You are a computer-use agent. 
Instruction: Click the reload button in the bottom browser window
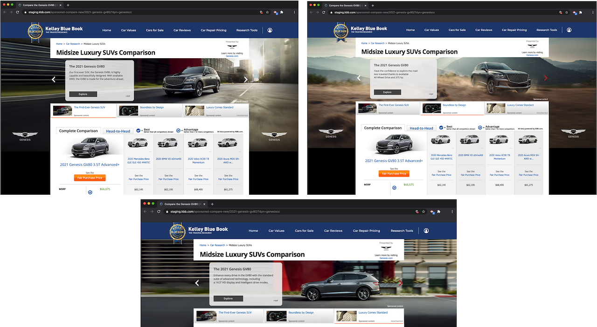(159, 211)
